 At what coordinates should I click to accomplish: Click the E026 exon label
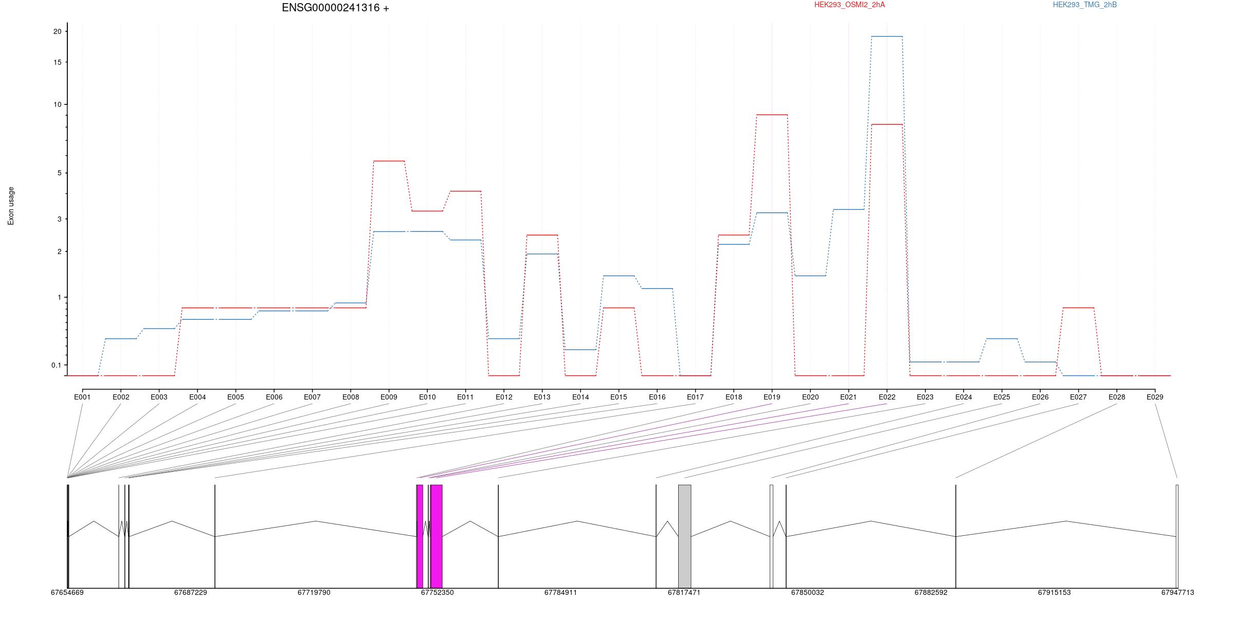tap(1040, 397)
